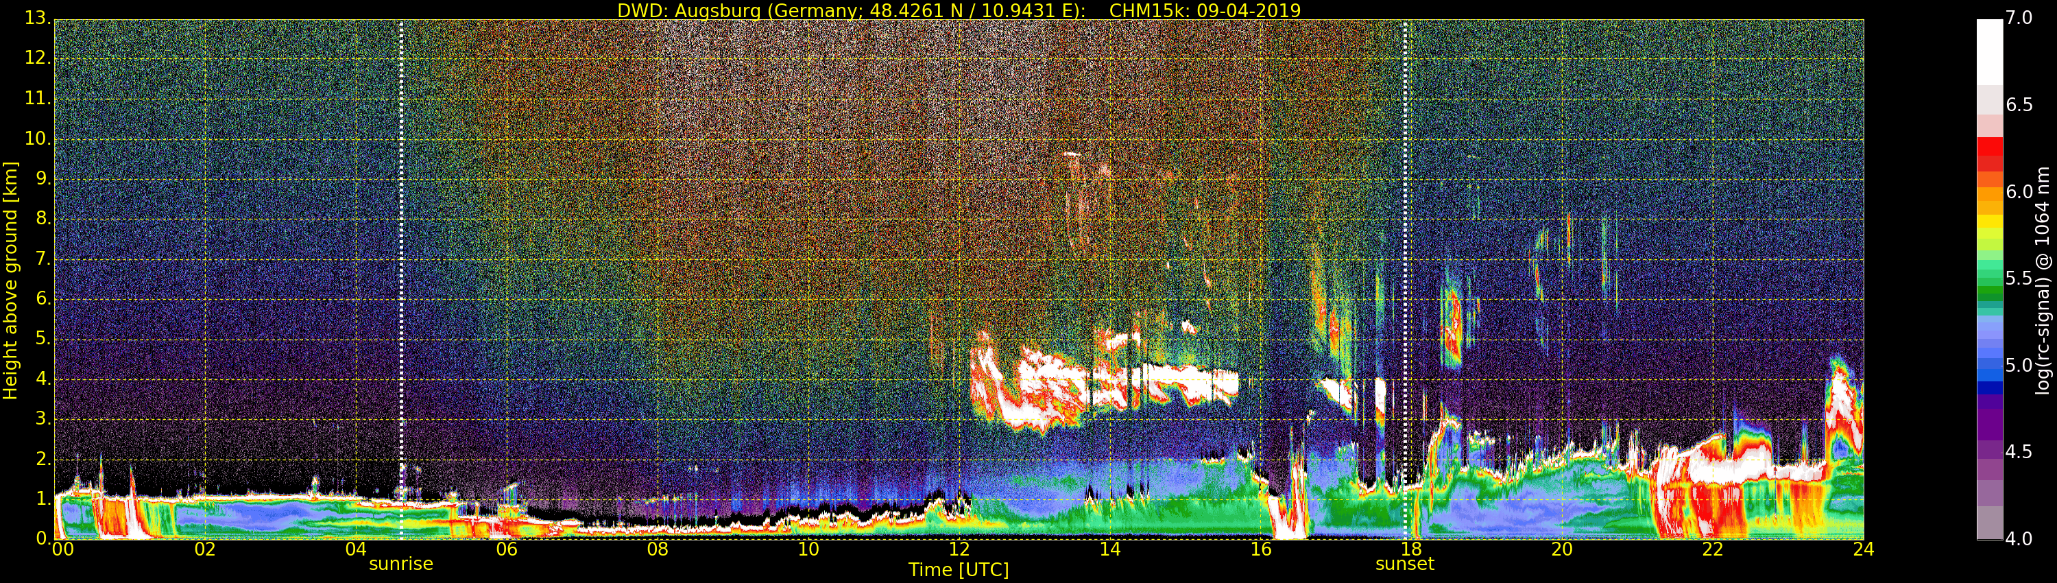Click the red segment of the colorbar
2057x583 pixels.
point(1989,147)
